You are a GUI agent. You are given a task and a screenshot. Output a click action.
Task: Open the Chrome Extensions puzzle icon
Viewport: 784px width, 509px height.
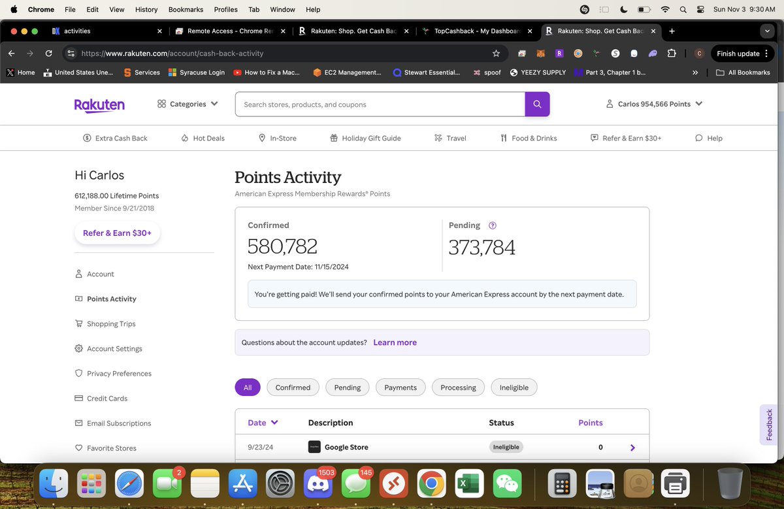(672, 54)
